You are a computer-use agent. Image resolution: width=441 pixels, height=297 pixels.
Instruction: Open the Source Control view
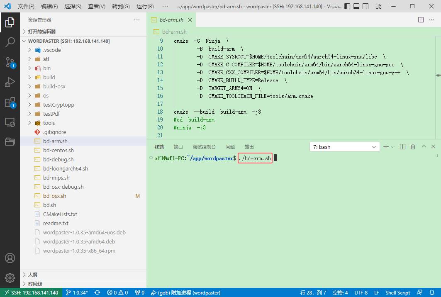(x=10, y=62)
